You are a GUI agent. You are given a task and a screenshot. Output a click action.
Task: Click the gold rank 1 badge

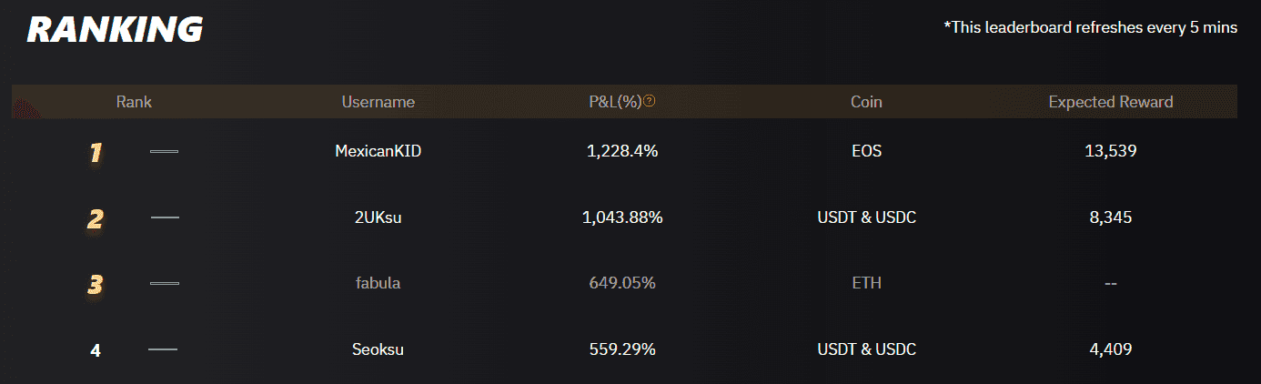click(95, 152)
